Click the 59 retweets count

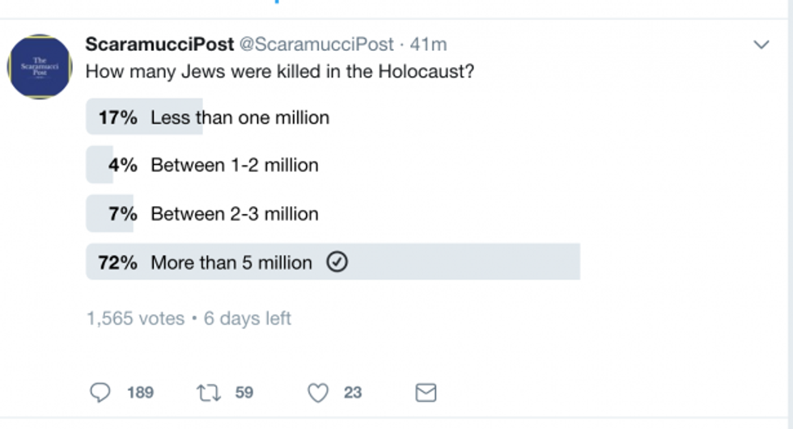[244, 393]
